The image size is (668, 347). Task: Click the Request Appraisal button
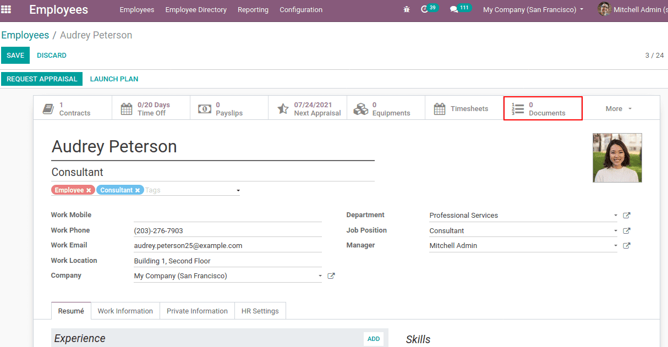pos(42,79)
